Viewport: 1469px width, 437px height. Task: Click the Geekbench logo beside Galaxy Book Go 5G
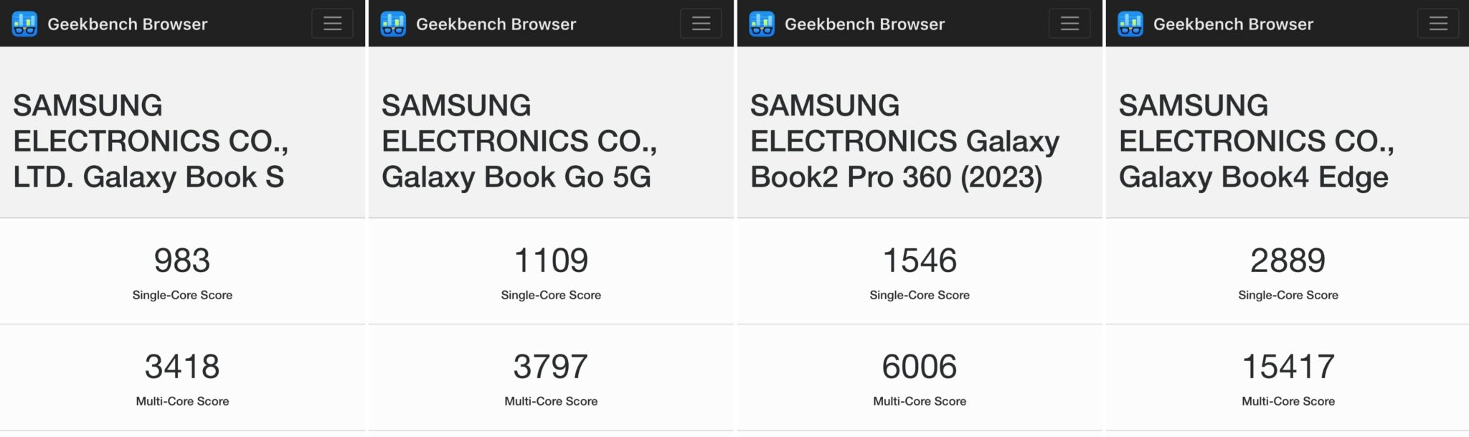(x=393, y=22)
